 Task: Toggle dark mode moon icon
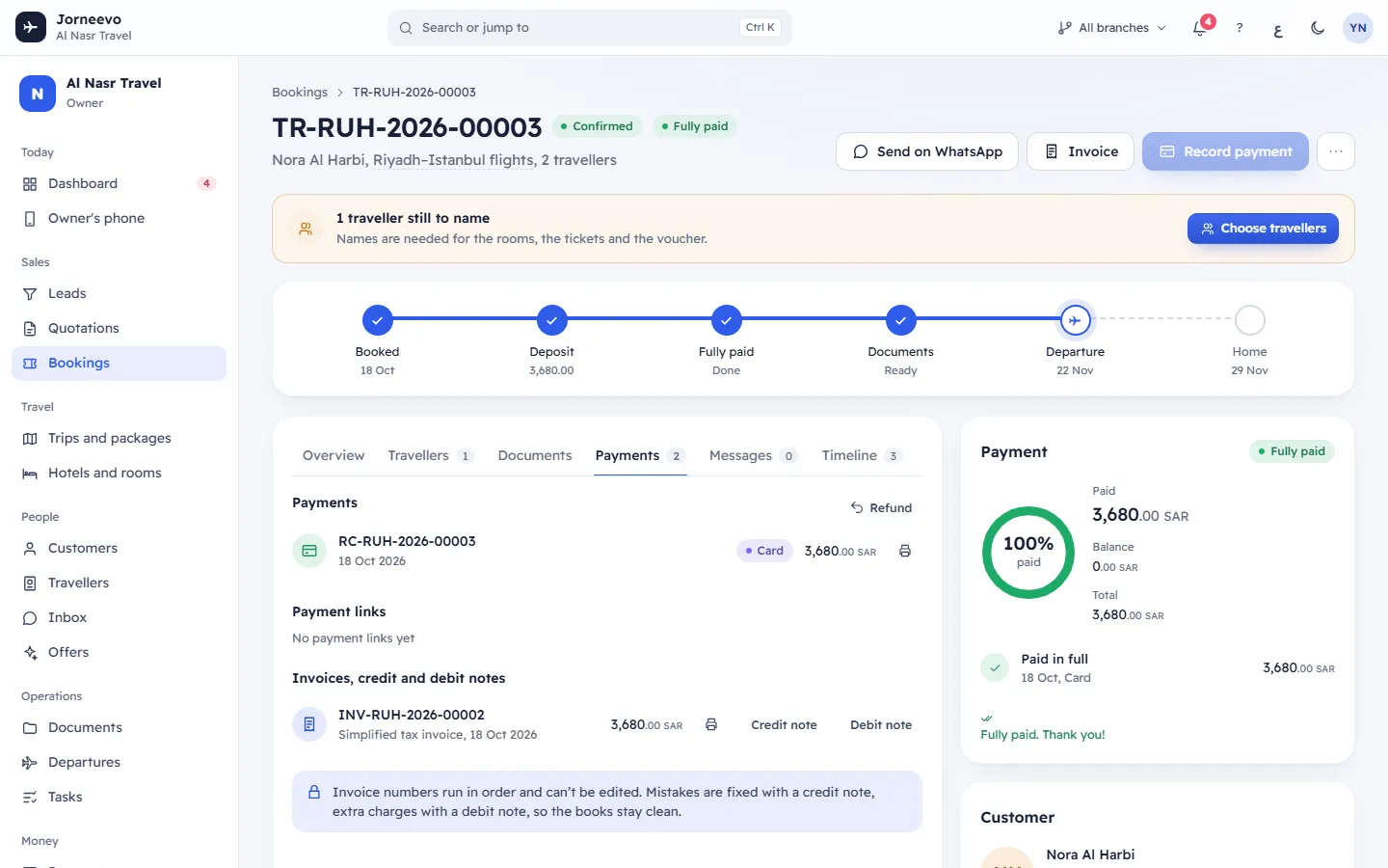[x=1318, y=28]
